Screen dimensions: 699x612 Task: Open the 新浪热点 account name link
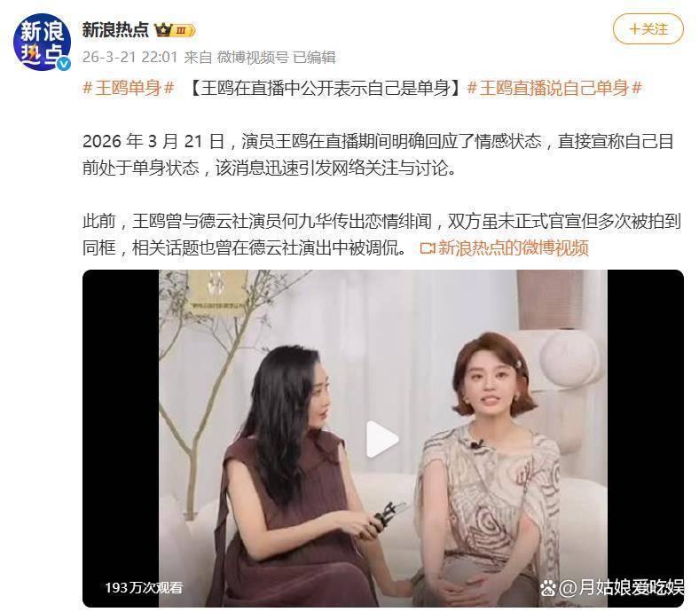(x=115, y=30)
